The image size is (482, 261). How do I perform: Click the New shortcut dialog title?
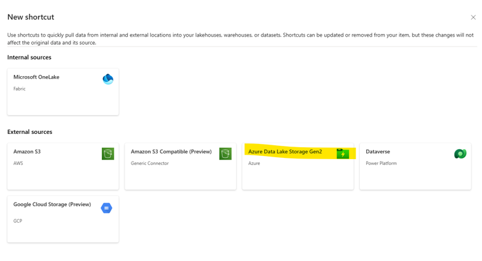tap(31, 17)
